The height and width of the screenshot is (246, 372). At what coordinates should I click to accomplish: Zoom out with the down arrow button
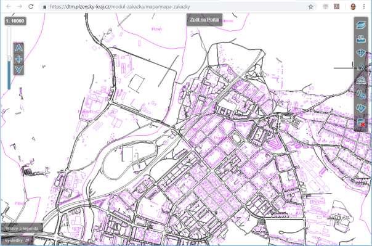pyautogui.click(x=18, y=70)
